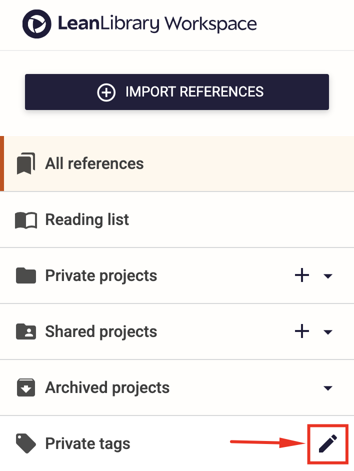Screen dimensions: 354x471
Task: Expand the Shared projects dropdown arrow
Action: pos(328,332)
